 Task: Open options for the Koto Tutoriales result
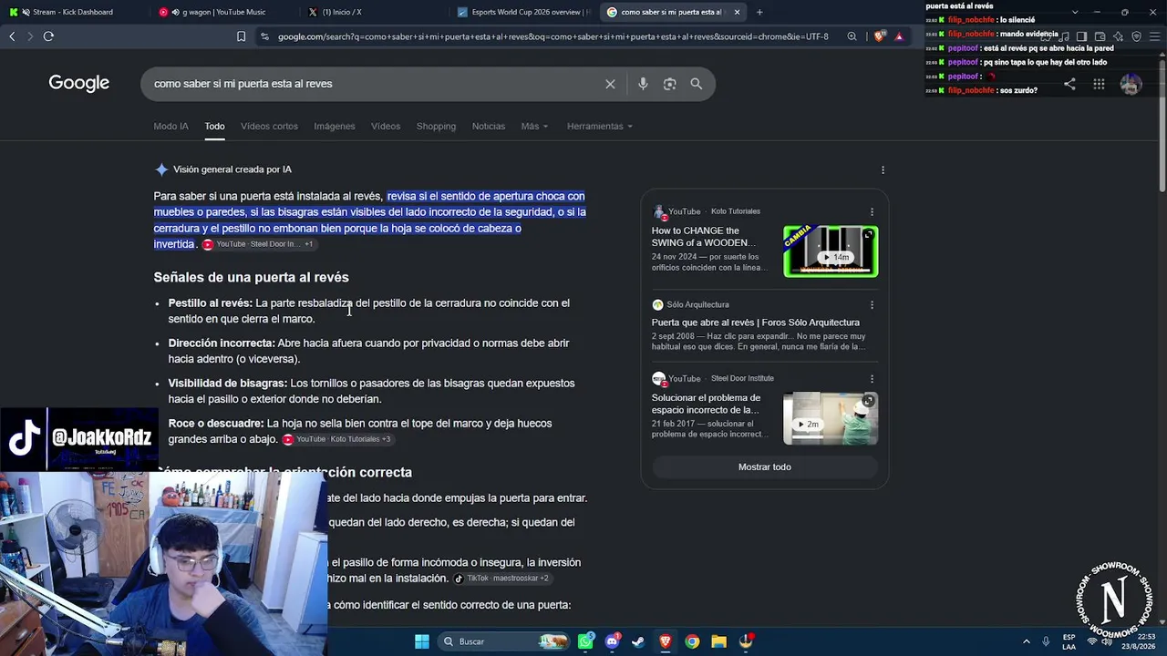tap(872, 211)
